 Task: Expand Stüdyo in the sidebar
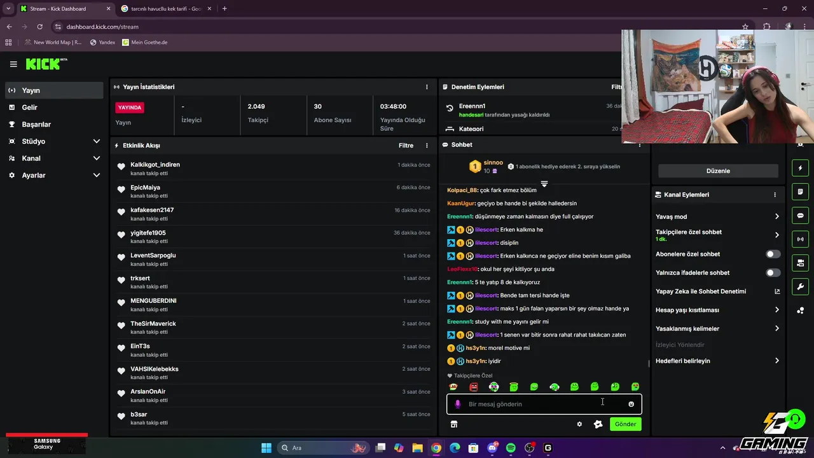tap(97, 141)
